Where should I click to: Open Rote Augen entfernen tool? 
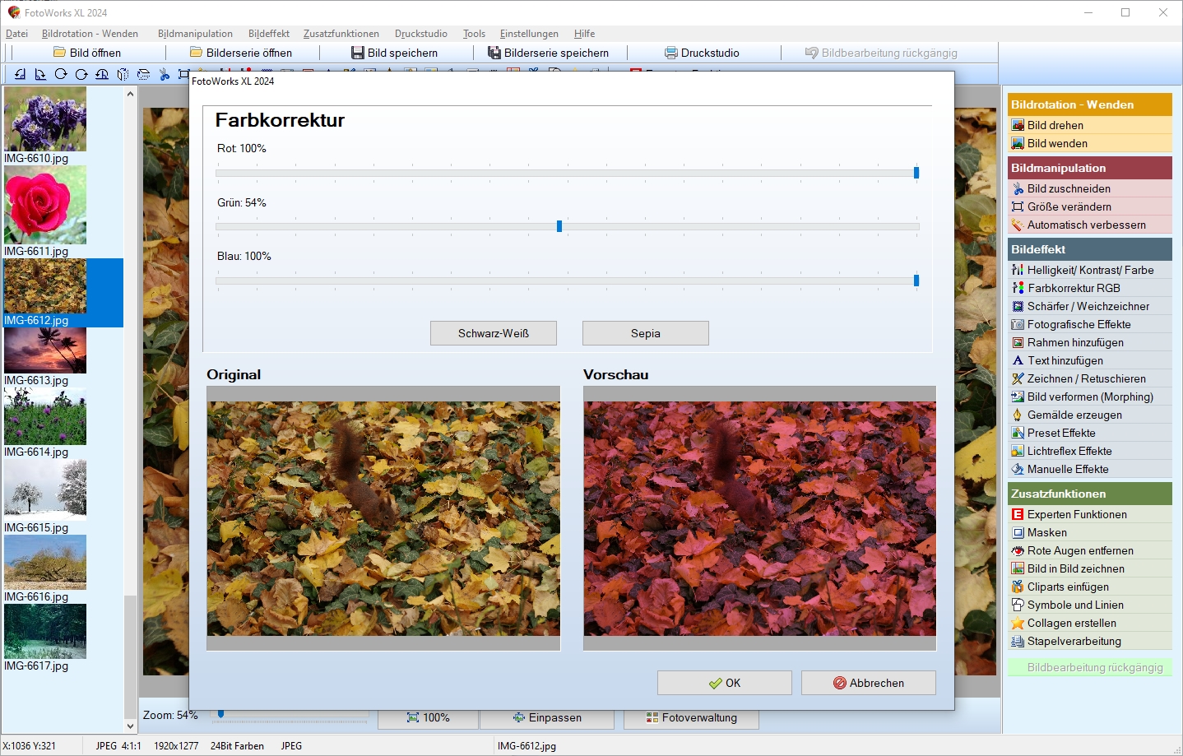pos(1079,550)
